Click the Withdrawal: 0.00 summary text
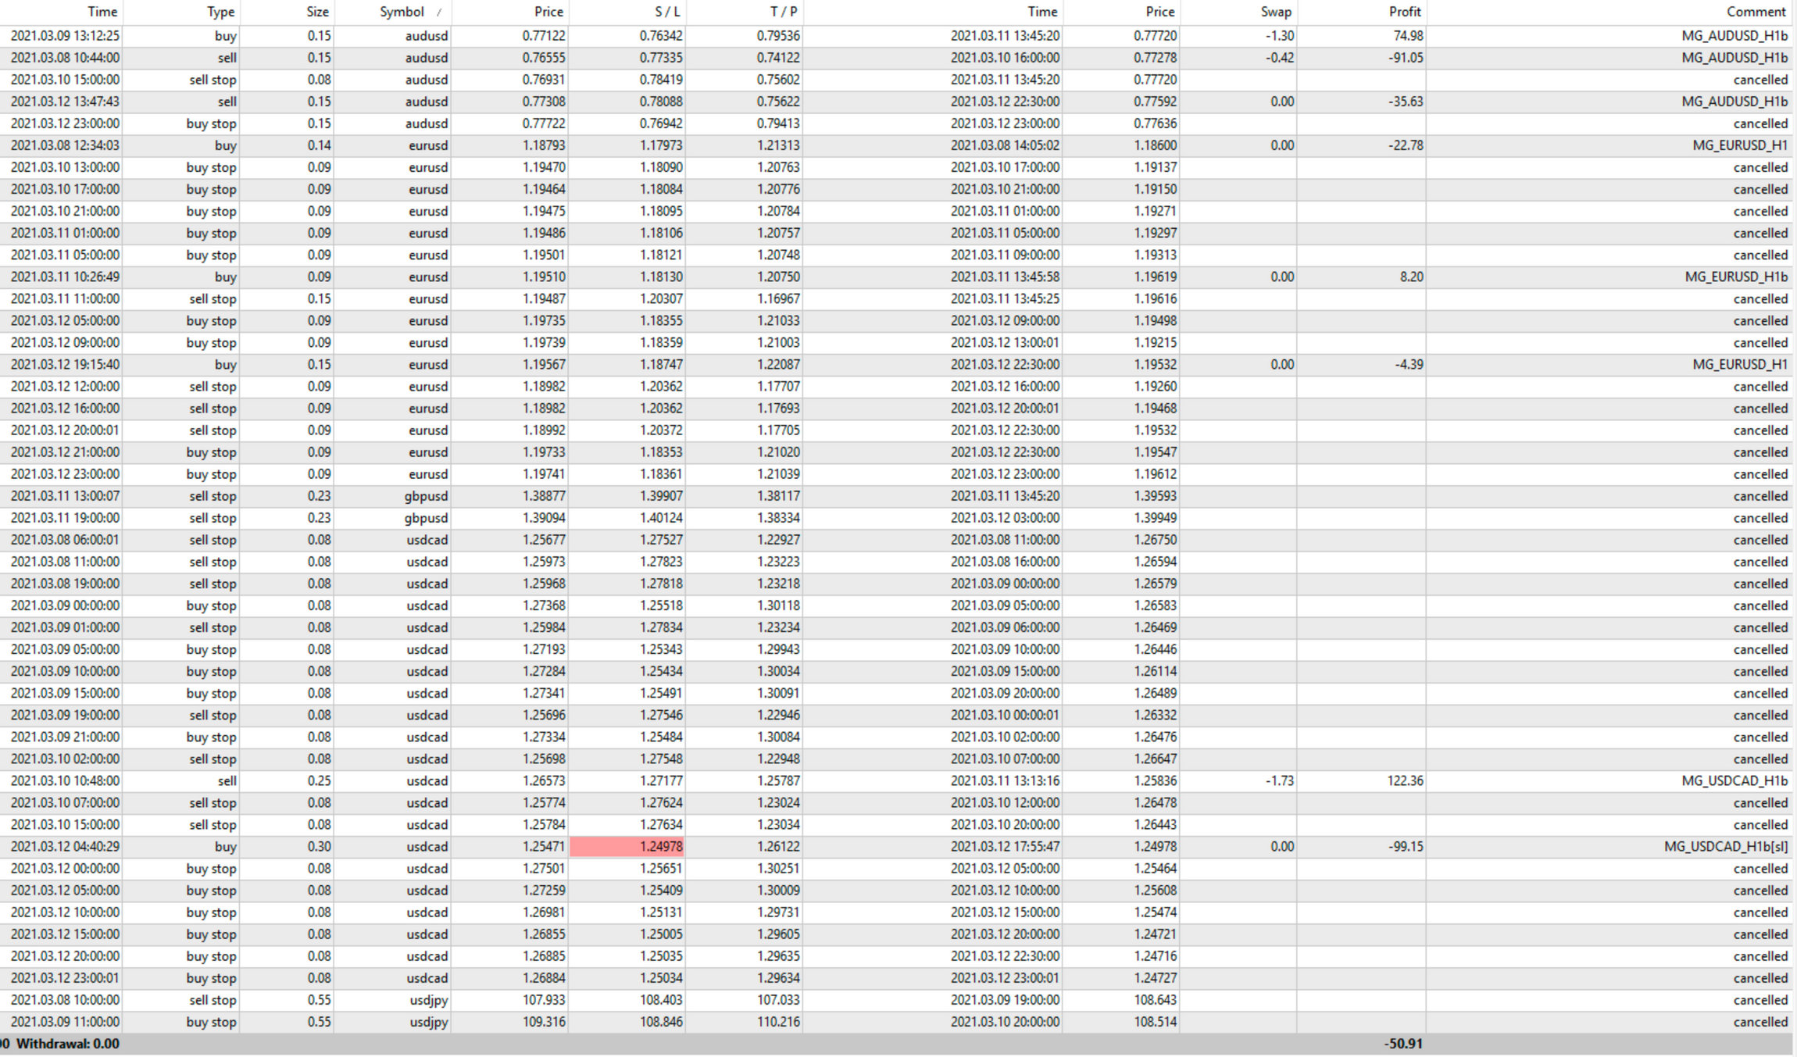The width and height of the screenshot is (1797, 1057). coord(68,1044)
